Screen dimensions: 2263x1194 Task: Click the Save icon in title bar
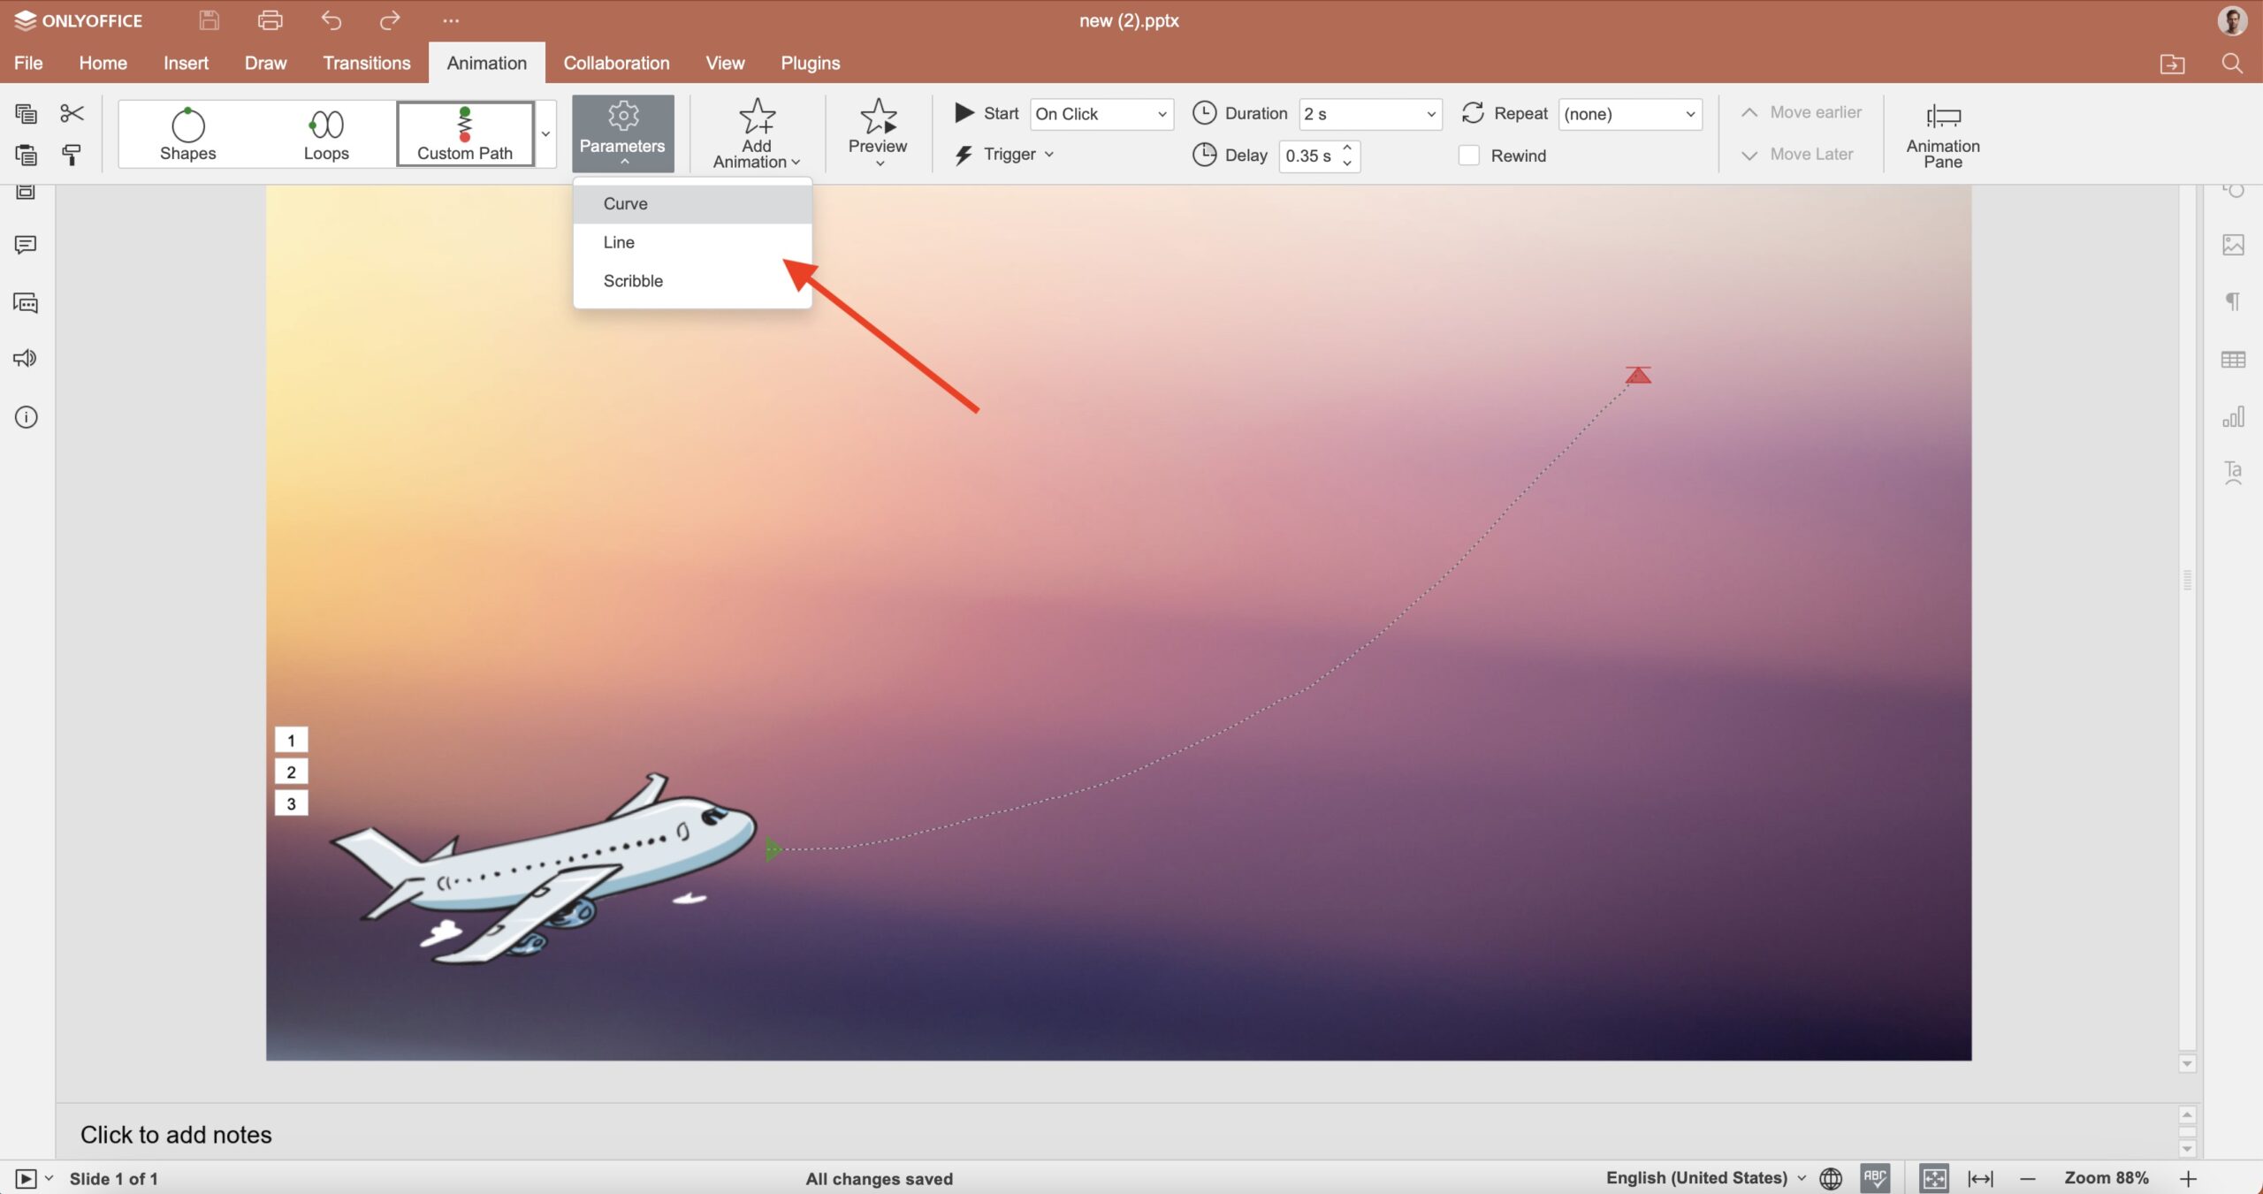pyautogui.click(x=209, y=20)
